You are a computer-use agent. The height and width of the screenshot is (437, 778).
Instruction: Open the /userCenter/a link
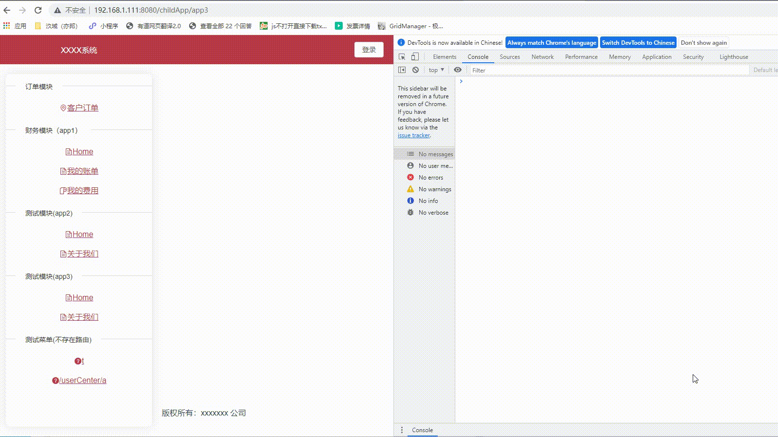coord(79,380)
